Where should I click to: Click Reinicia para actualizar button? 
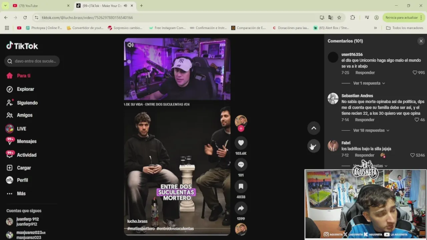(402, 17)
